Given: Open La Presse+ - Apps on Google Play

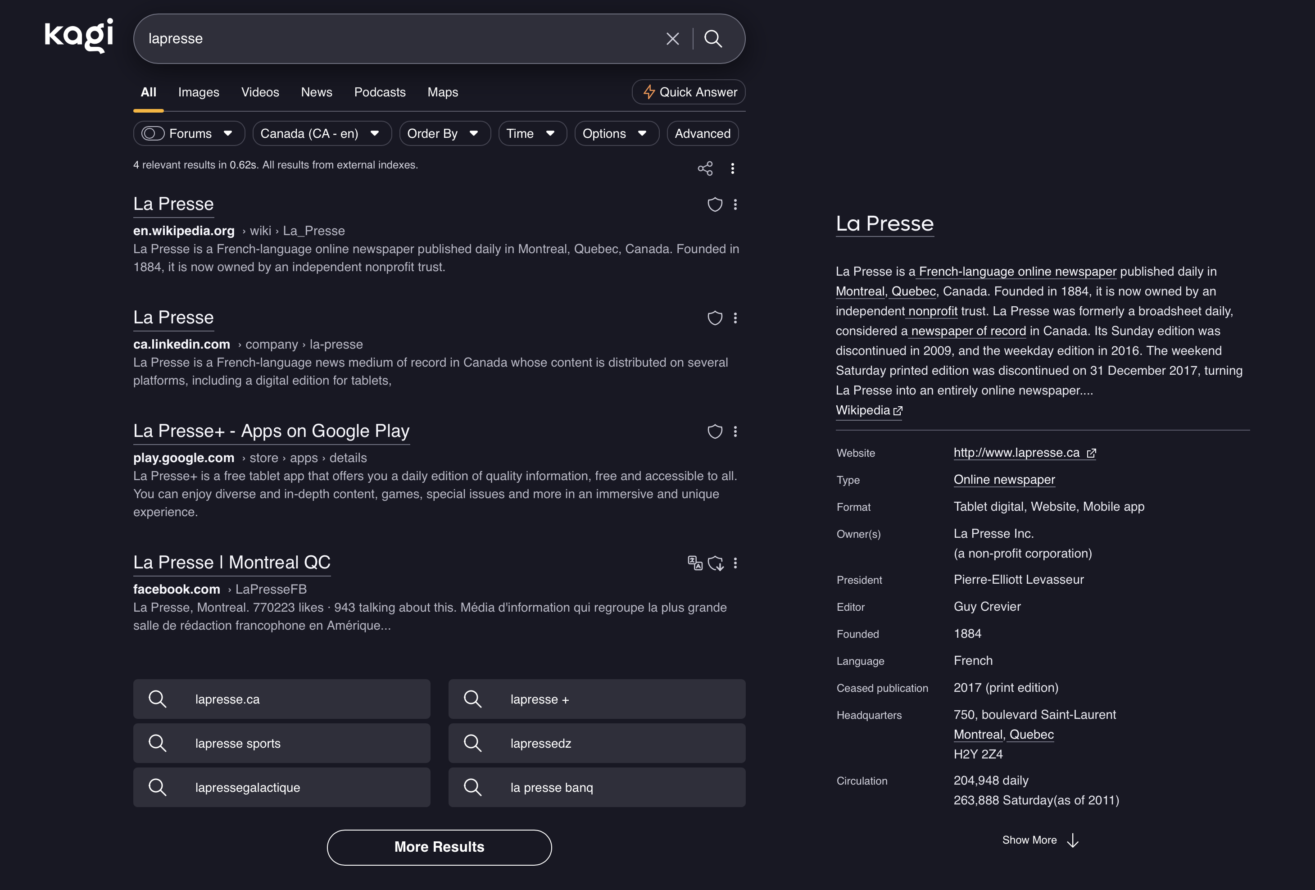Looking at the screenshot, I should 272,431.
